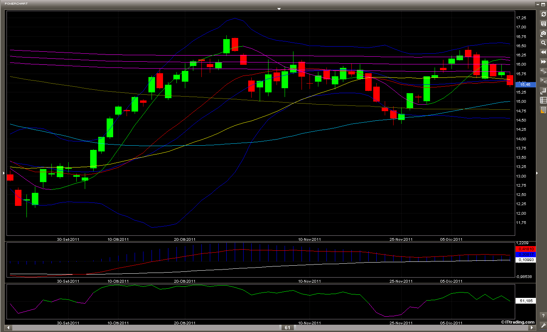Expand the chart horizontally icon

point(543,81)
